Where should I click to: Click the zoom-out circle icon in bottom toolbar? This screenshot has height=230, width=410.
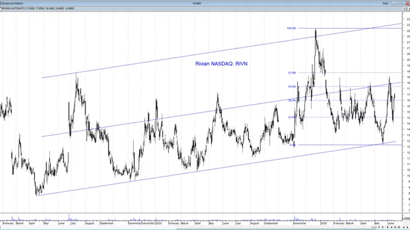[399, 227]
